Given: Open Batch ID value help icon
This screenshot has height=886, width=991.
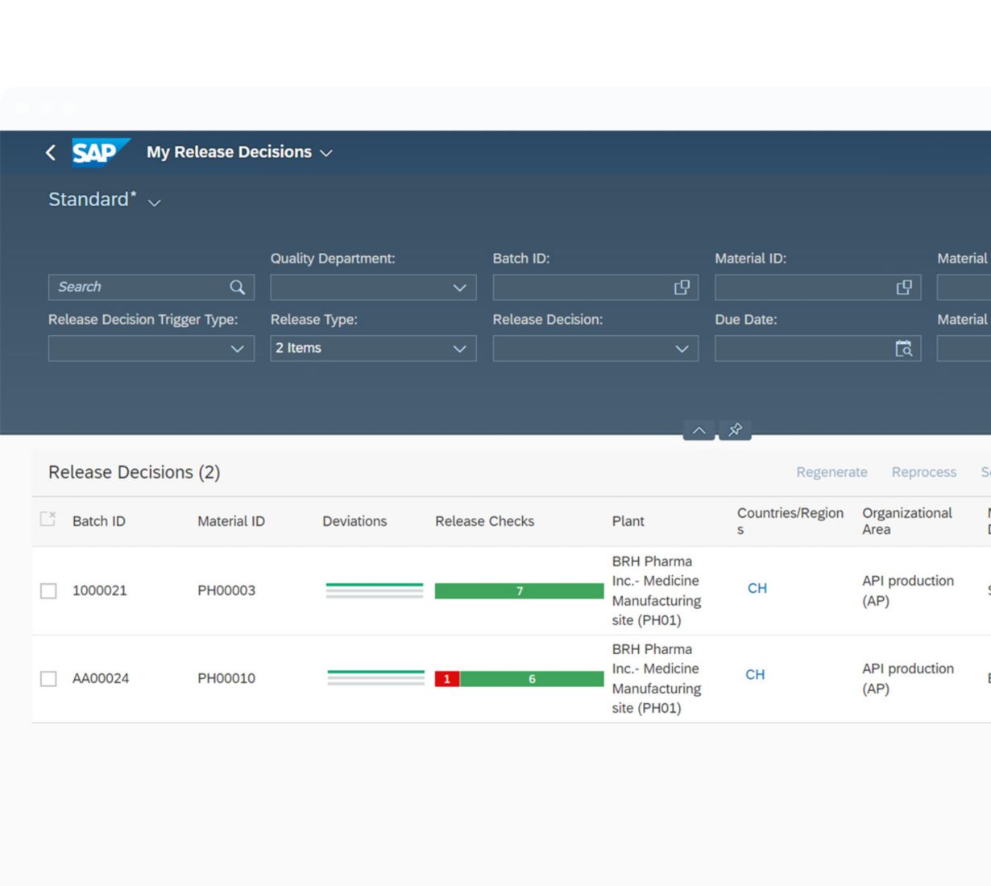Looking at the screenshot, I should point(682,288).
